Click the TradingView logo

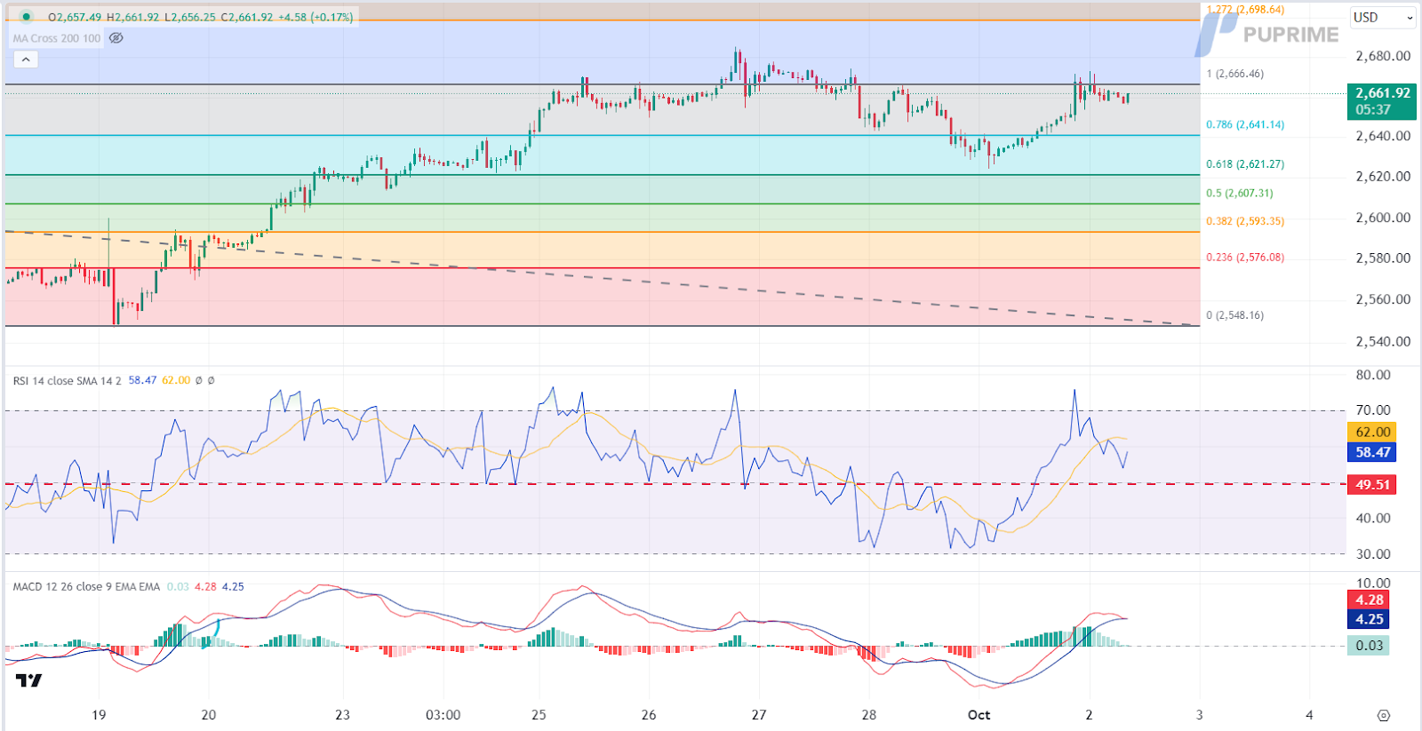pos(28,680)
